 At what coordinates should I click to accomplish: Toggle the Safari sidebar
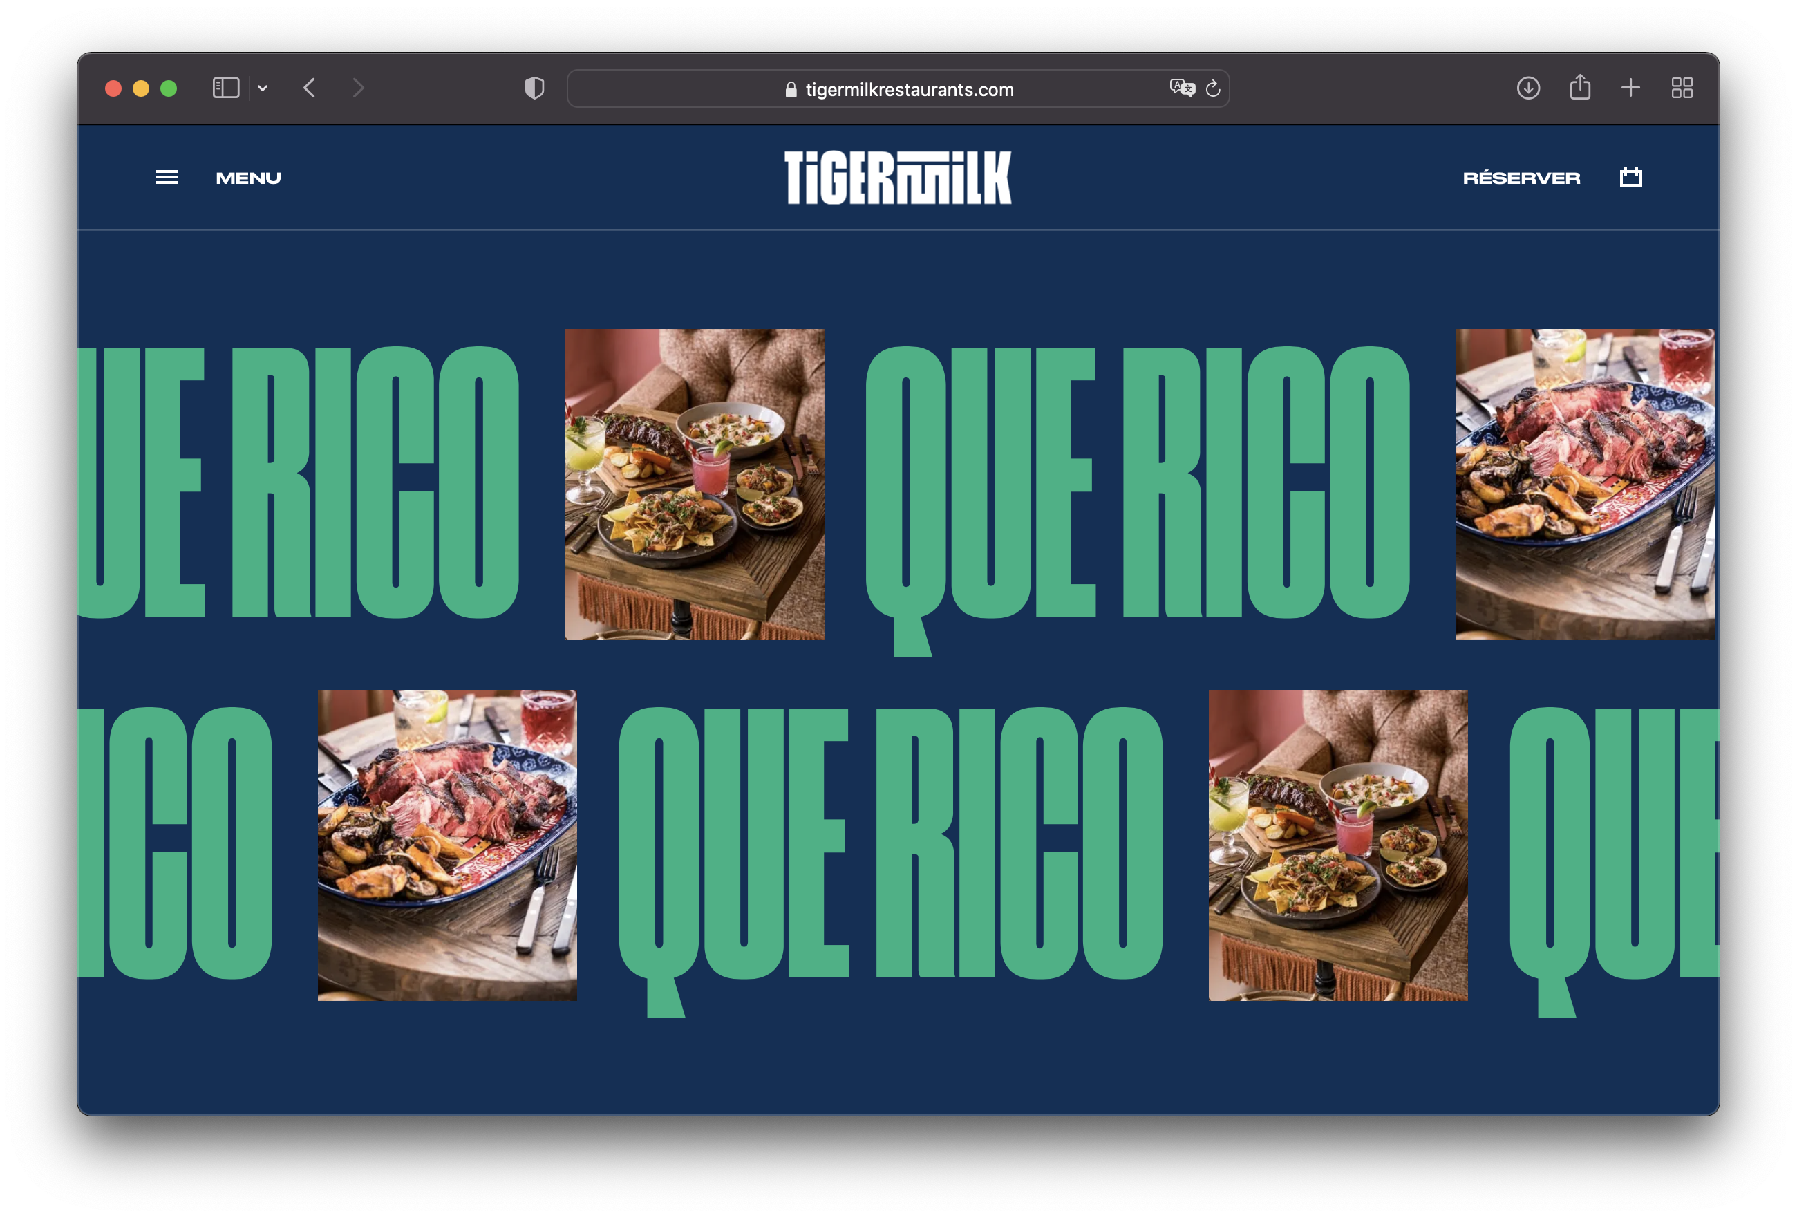point(226,88)
